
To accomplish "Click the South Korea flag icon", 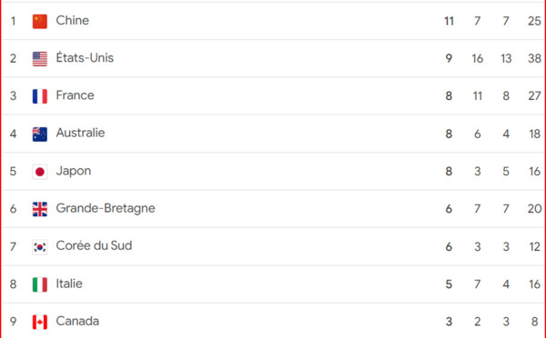I will point(40,247).
